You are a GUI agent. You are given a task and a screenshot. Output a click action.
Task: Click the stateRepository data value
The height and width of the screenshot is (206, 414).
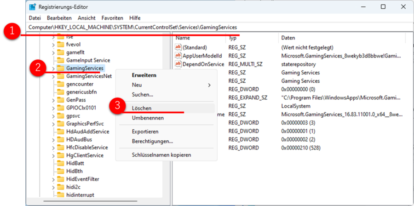299,64
